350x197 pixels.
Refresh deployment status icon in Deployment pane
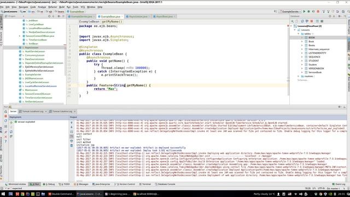click(11, 132)
